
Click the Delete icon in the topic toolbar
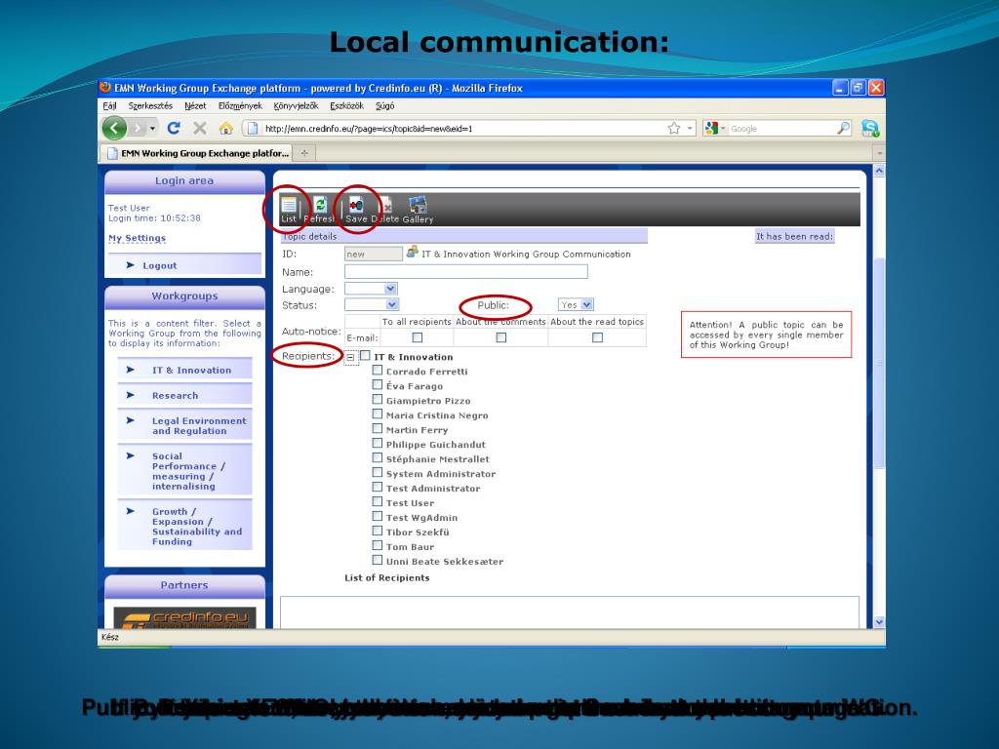pos(385,211)
